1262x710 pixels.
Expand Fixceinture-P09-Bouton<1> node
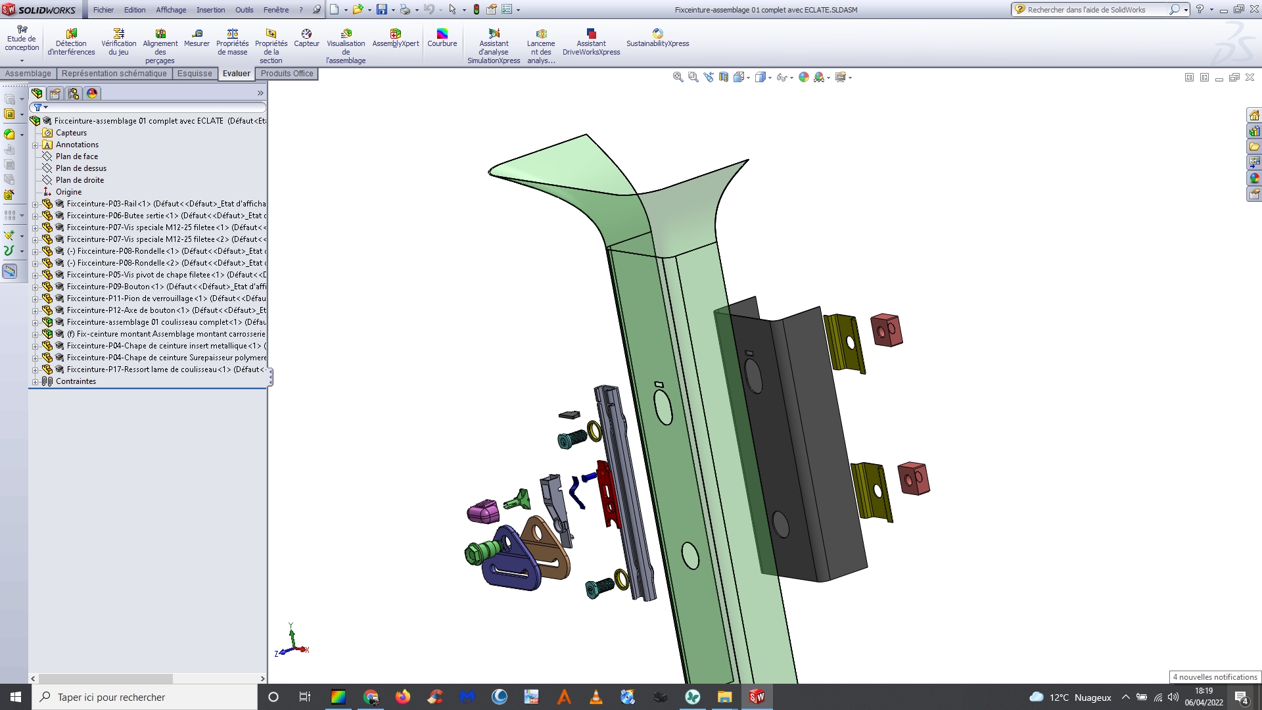click(x=35, y=287)
